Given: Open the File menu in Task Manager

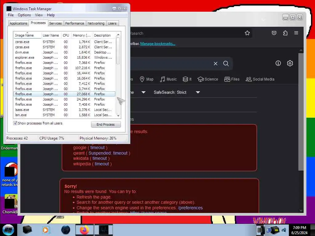Looking at the screenshot, I should 11,15.
